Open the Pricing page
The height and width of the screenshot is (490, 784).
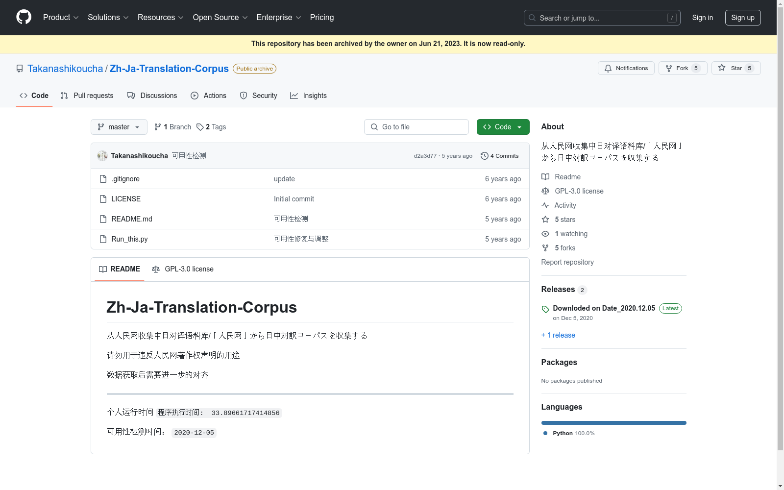(x=322, y=17)
